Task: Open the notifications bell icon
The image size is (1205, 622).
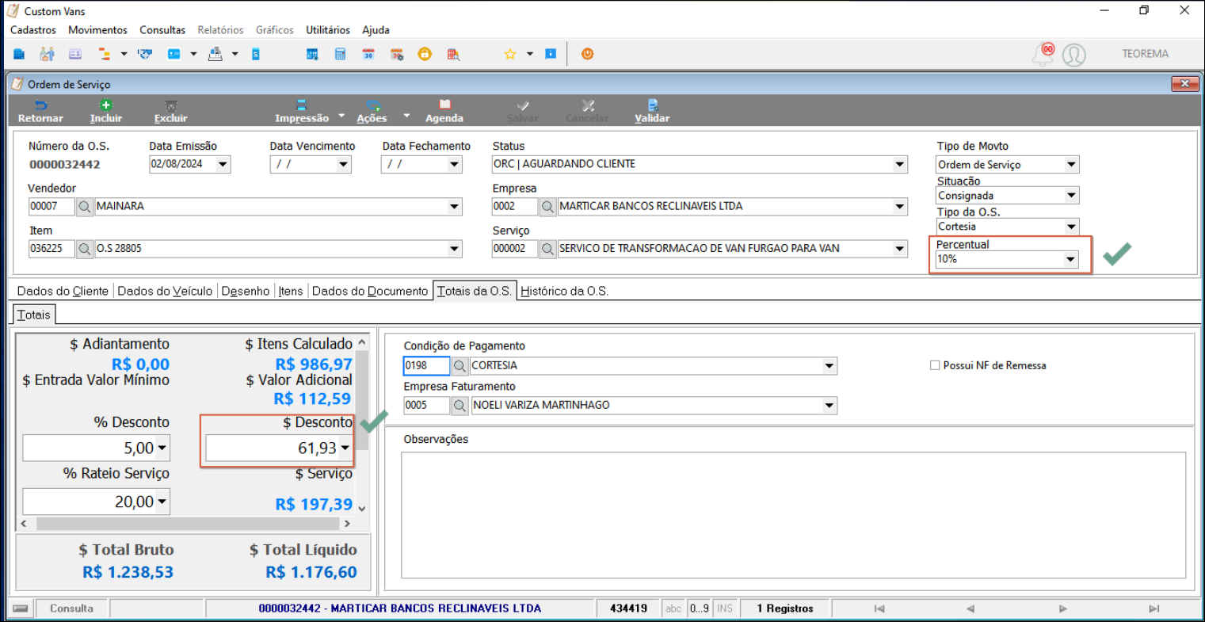Action: tap(1044, 55)
